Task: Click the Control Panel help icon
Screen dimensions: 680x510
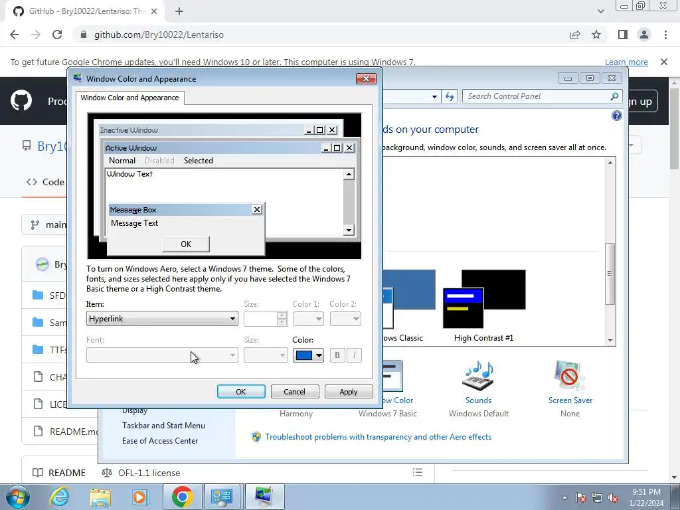Action: (617, 116)
